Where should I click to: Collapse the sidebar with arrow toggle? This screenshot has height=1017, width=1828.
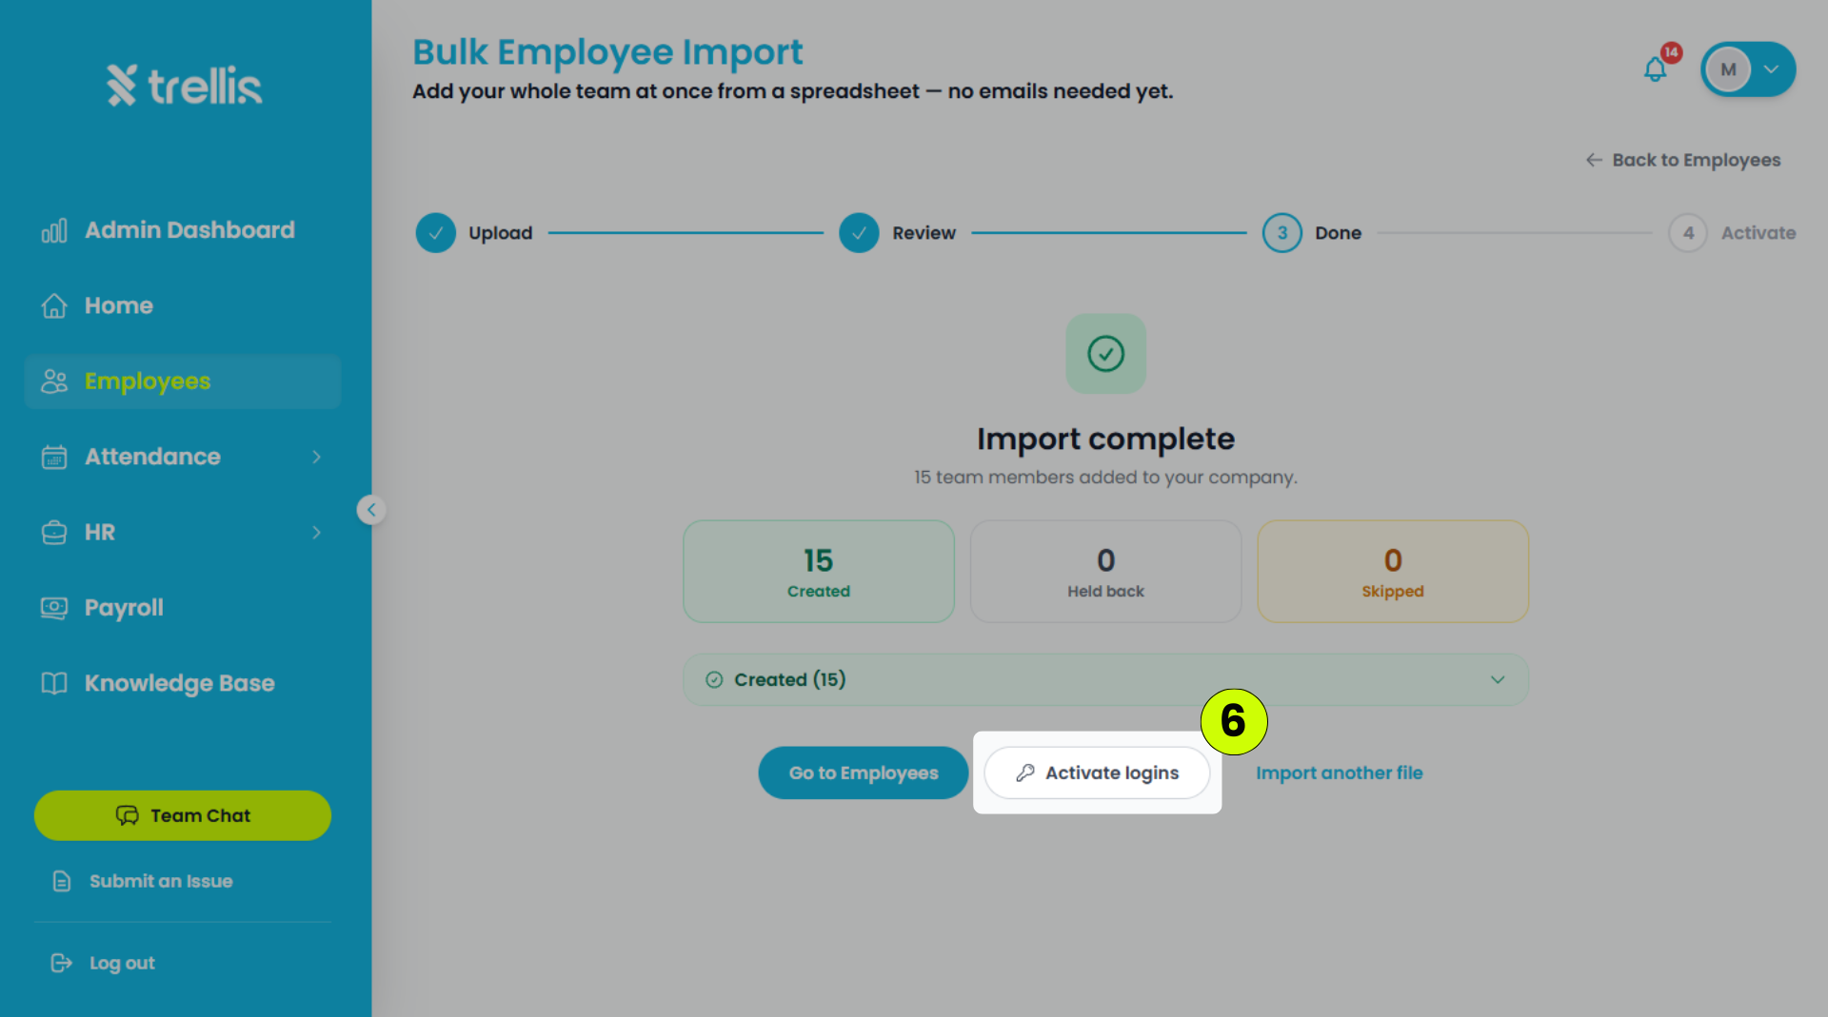tap(371, 510)
